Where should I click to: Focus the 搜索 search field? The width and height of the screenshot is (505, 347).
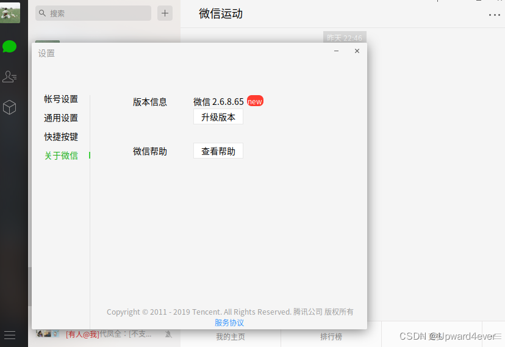tap(93, 13)
